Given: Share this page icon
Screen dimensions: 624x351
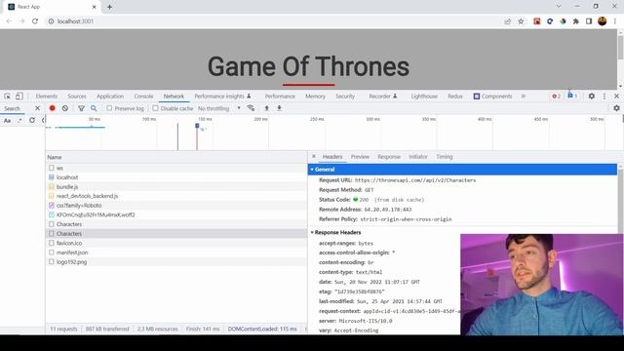Looking at the screenshot, I should click(507, 21).
